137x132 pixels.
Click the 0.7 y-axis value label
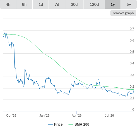point(132,29)
